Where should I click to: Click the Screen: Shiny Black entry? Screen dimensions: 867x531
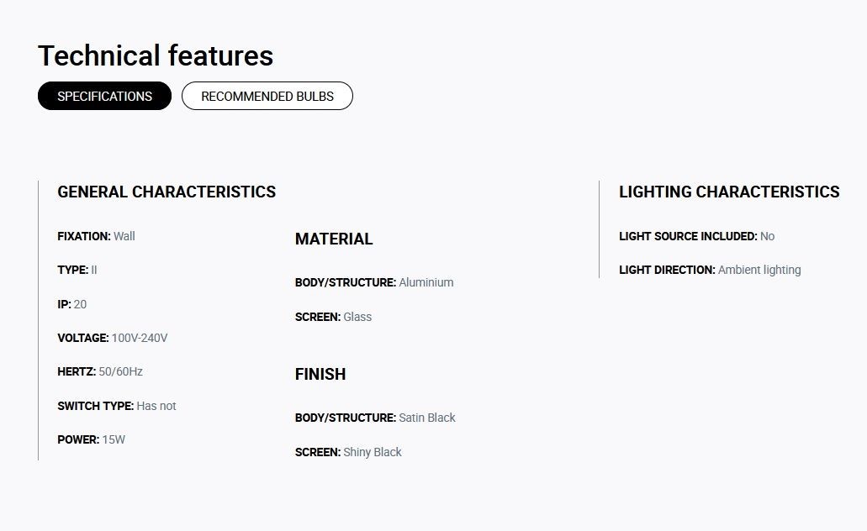click(348, 453)
